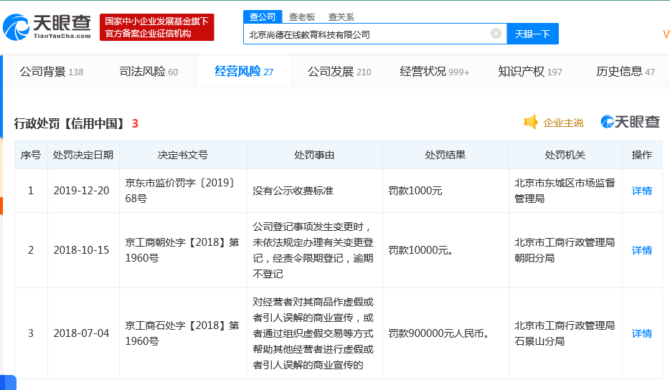Click the red 官方备案企业征信机构 badge
Screen dimensions: 670x390
[157, 27]
